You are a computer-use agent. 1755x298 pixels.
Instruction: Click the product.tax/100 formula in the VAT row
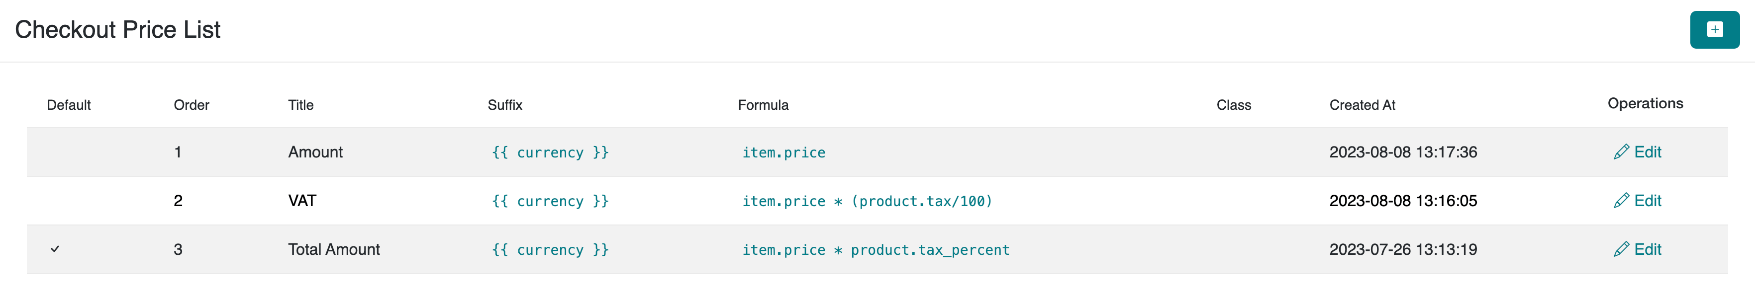click(921, 201)
